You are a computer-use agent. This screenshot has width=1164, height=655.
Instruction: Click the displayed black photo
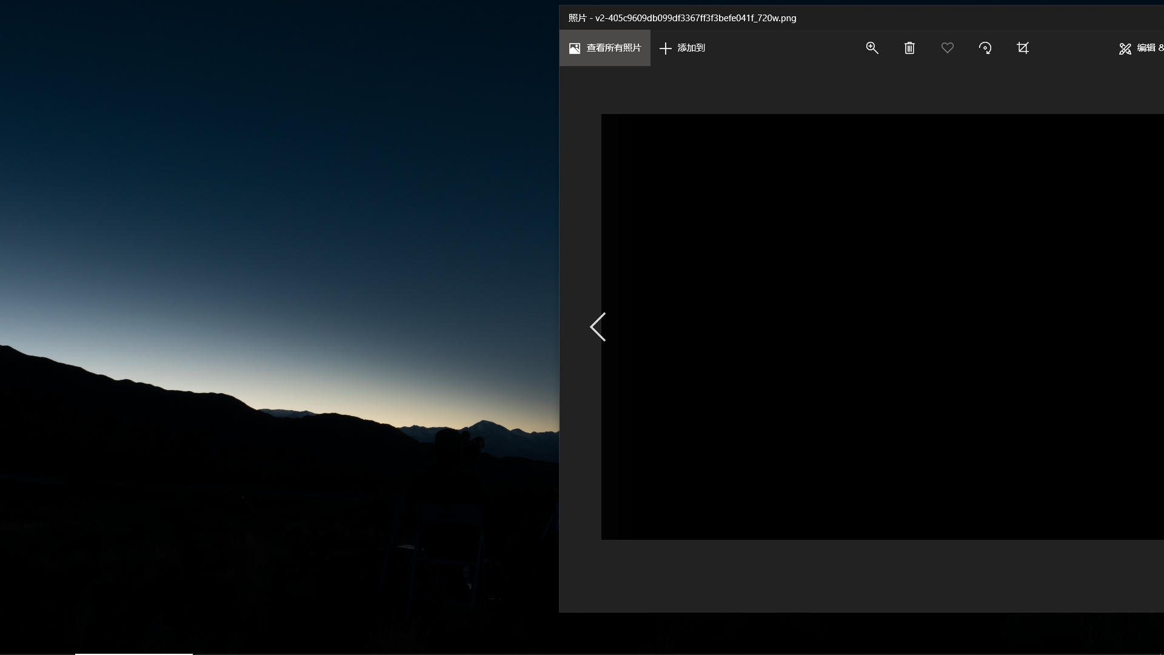pyautogui.click(x=883, y=327)
